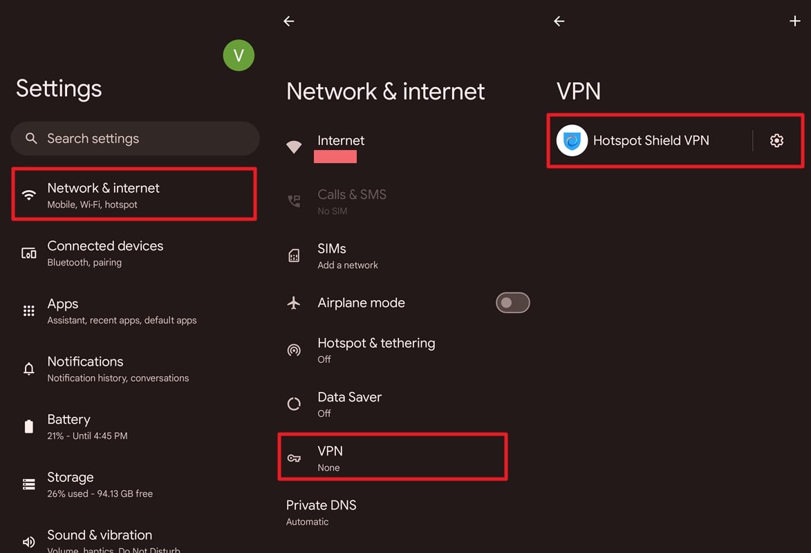Go back from the VPN screen
This screenshot has height=553, width=811.
[x=559, y=21]
